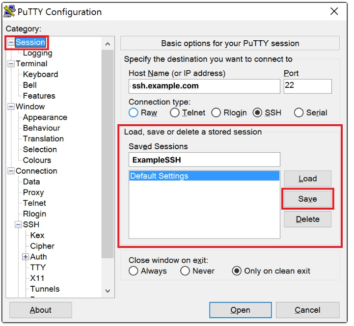Screen dimensions: 354x326
Task: Collapse the Window category node
Action: [x=11, y=107]
